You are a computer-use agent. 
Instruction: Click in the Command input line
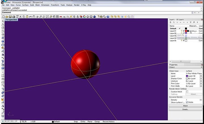coord(96,13)
